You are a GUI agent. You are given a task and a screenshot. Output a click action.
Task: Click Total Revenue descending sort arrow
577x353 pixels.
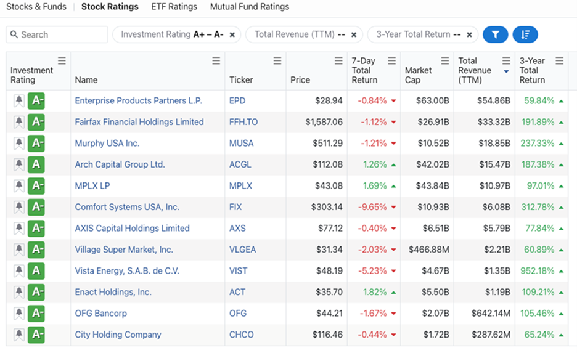coord(506,71)
